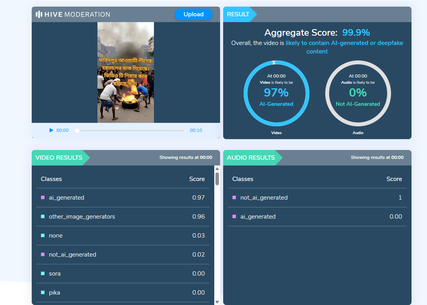Screen dimensions: 427x305
Task: Click the video seek slider handle
Action: click(77, 131)
